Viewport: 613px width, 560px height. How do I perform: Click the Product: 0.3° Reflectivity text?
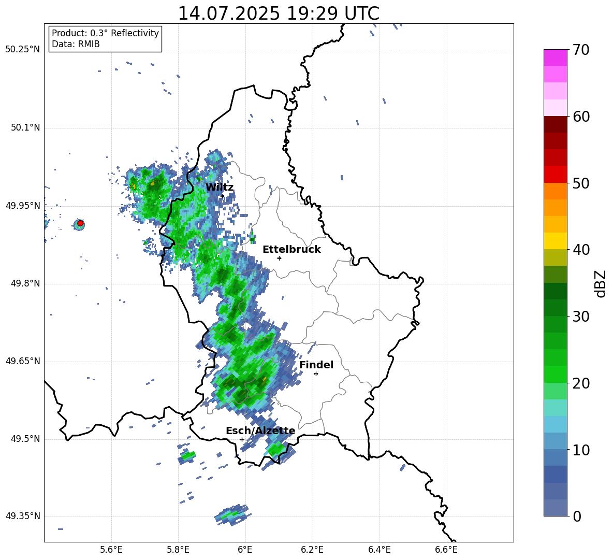tap(105, 33)
